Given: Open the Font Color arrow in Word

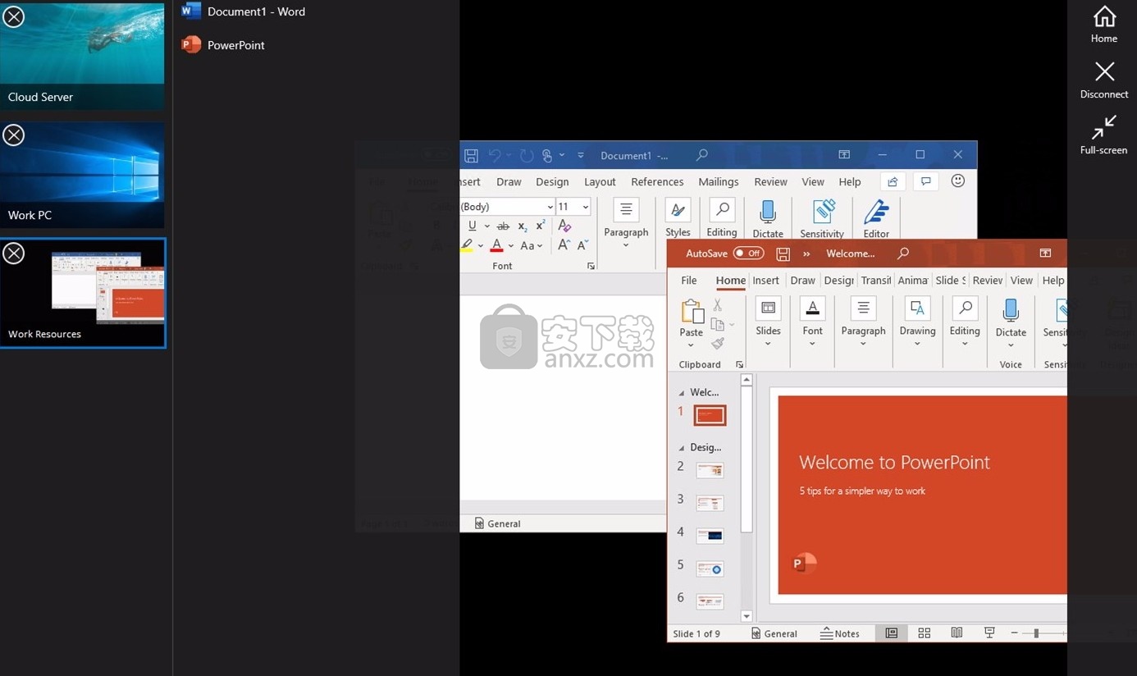Looking at the screenshot, I should coord(511,245).
